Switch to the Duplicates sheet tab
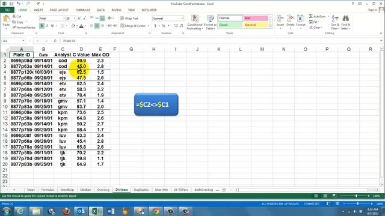This screenshot has height=216, width=385. 141,190
